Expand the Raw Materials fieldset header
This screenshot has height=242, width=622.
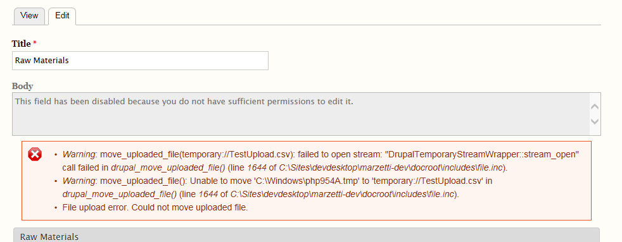coord(306,235)
